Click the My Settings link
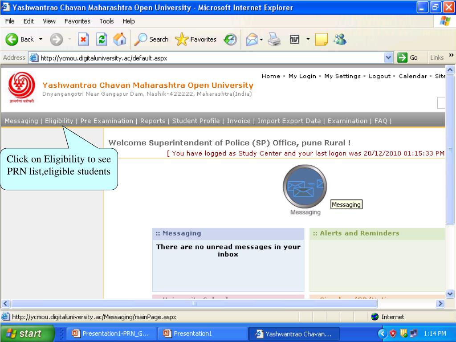456x342 pixels. click(x=342, y=76)
